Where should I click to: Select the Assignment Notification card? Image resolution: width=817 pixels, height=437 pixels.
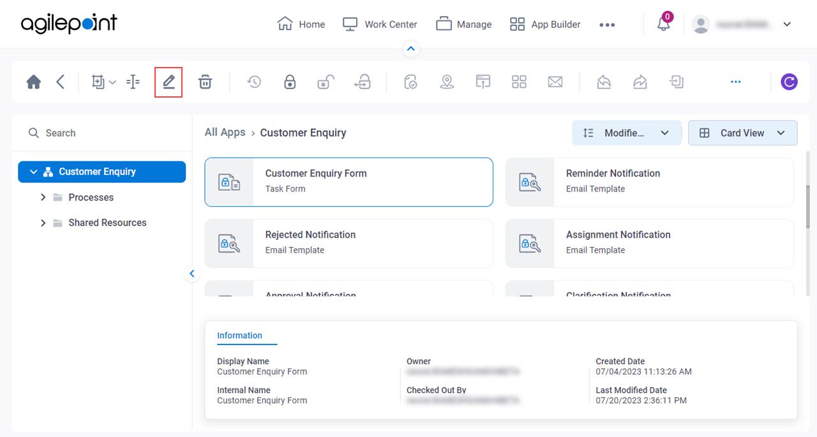[x=650, y=243]
